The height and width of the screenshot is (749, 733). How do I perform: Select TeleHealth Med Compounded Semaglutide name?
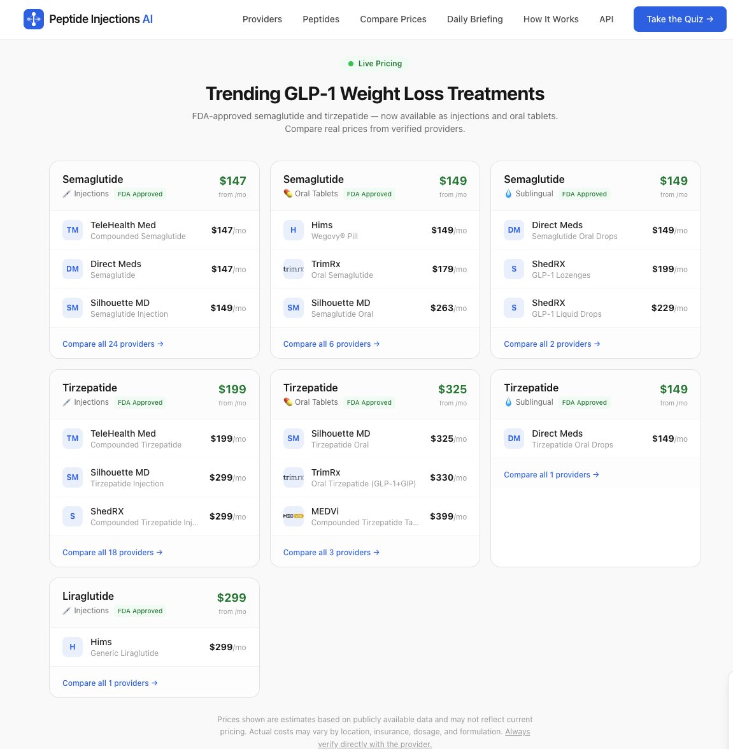pos(123,225)
